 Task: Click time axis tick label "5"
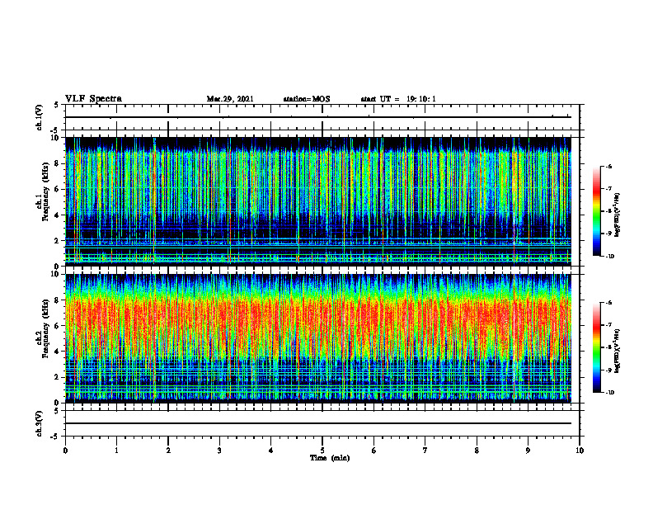click(322, 451)
